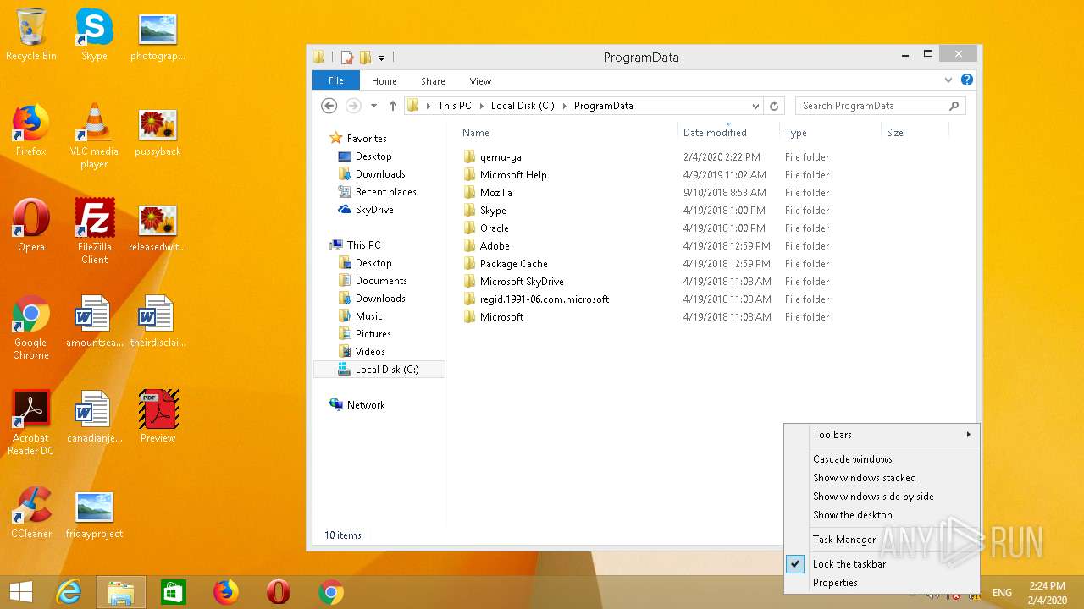The width and height of the screenshot is (1084, 609).
Task: Launch Opera from the taskbar
Action: (279, 592)
